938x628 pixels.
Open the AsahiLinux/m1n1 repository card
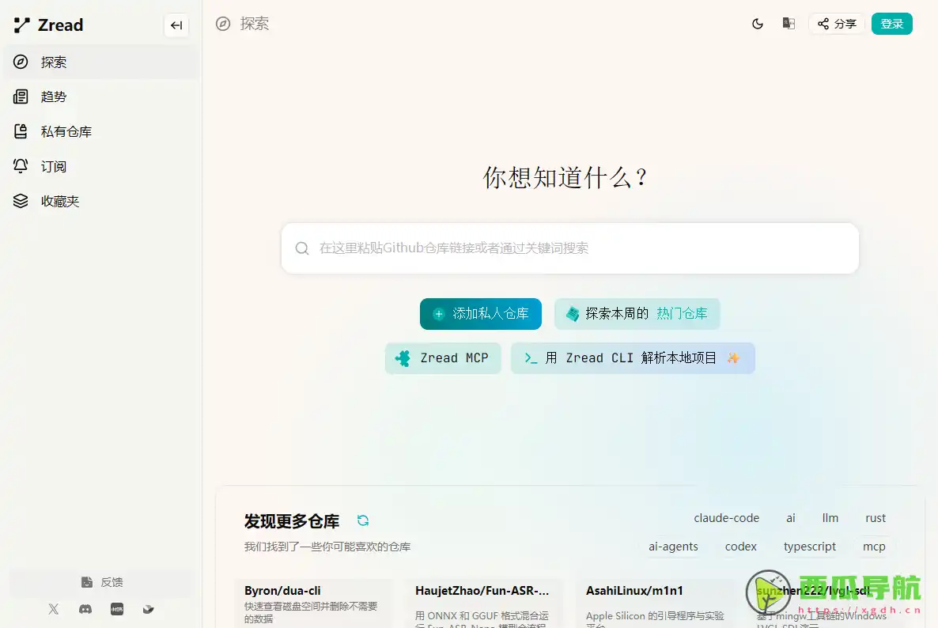[x=654, y=603]
